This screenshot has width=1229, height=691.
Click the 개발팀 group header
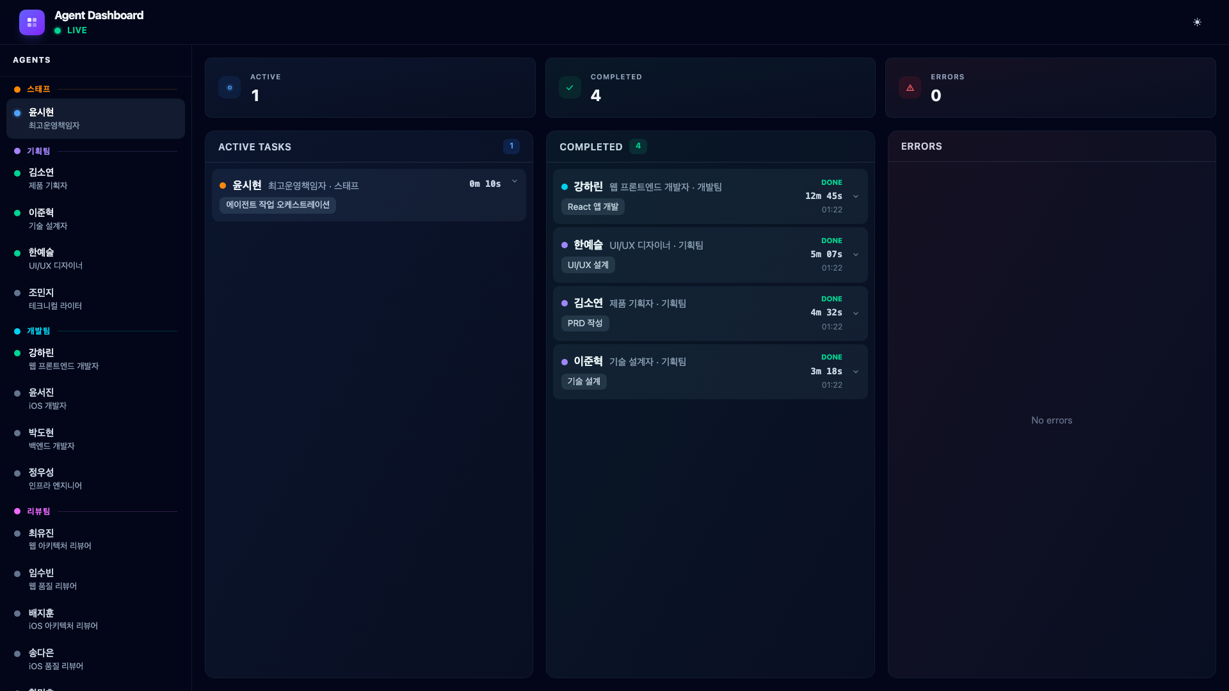coord(38,331)
